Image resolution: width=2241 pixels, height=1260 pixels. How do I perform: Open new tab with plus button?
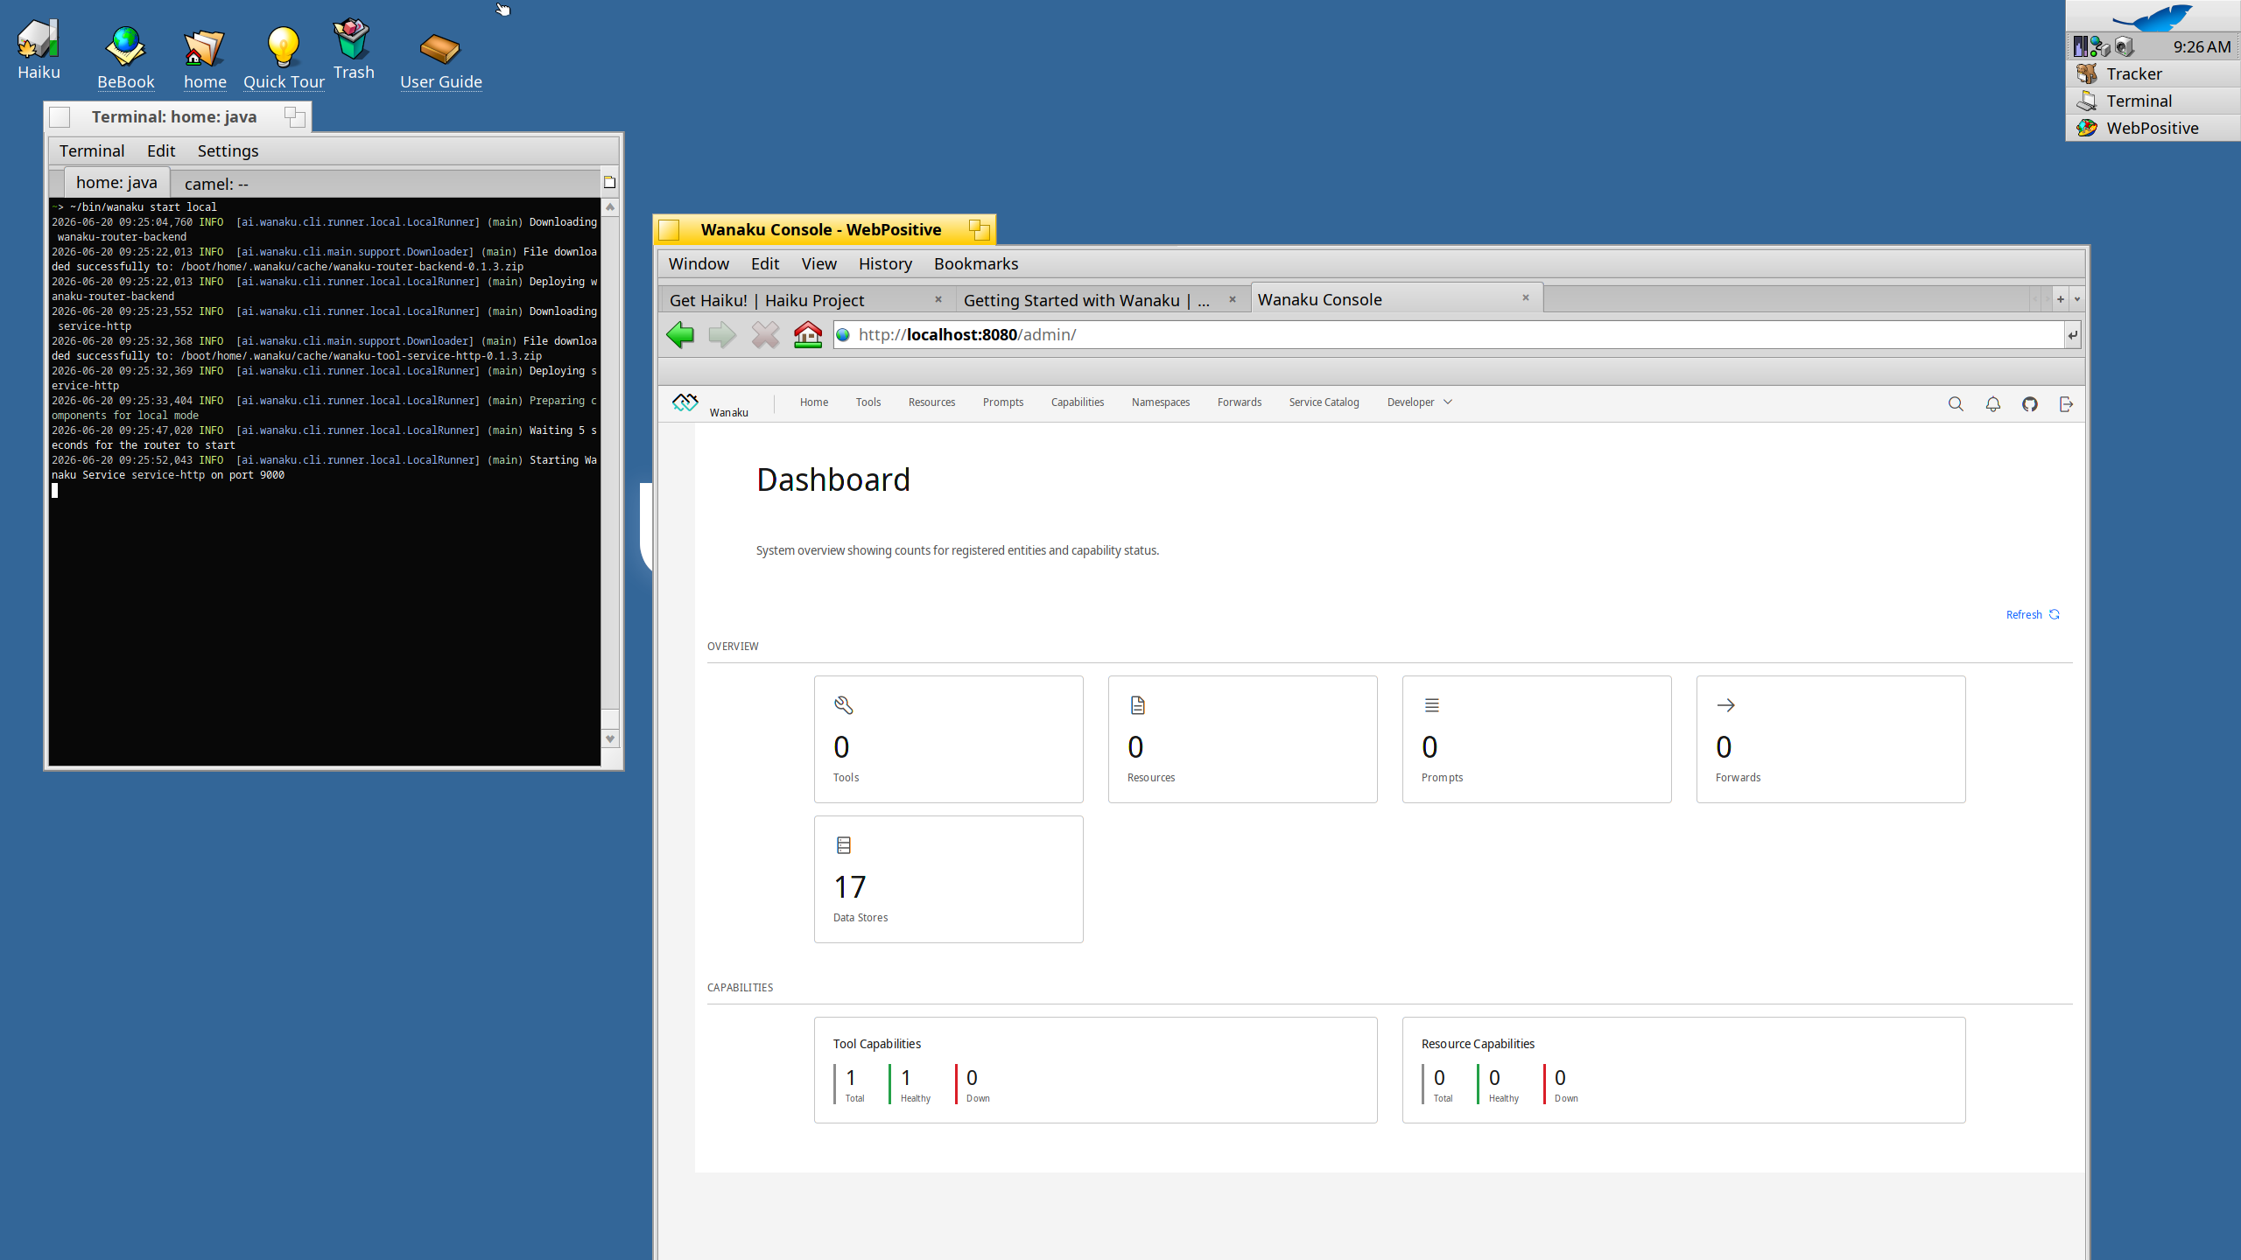coord(2060,299)
